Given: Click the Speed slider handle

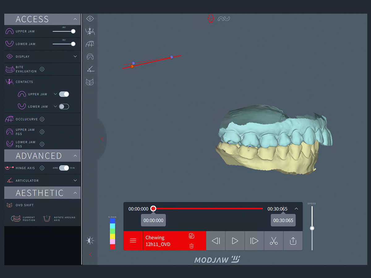Looking at the screenshot, I should click(312, 228).
